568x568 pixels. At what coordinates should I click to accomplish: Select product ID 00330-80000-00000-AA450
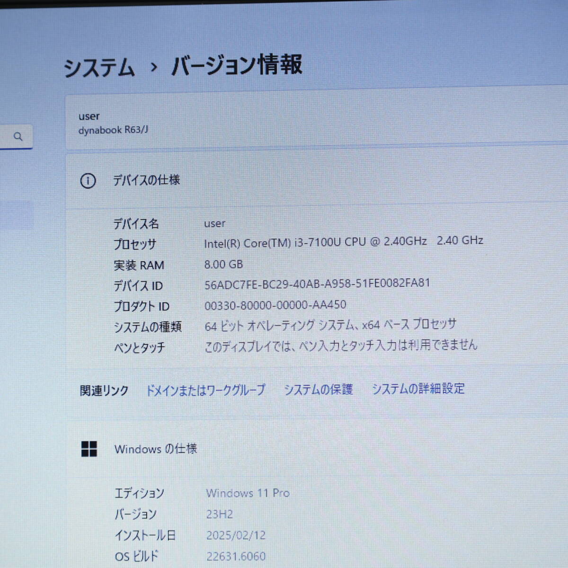point(275,305)
